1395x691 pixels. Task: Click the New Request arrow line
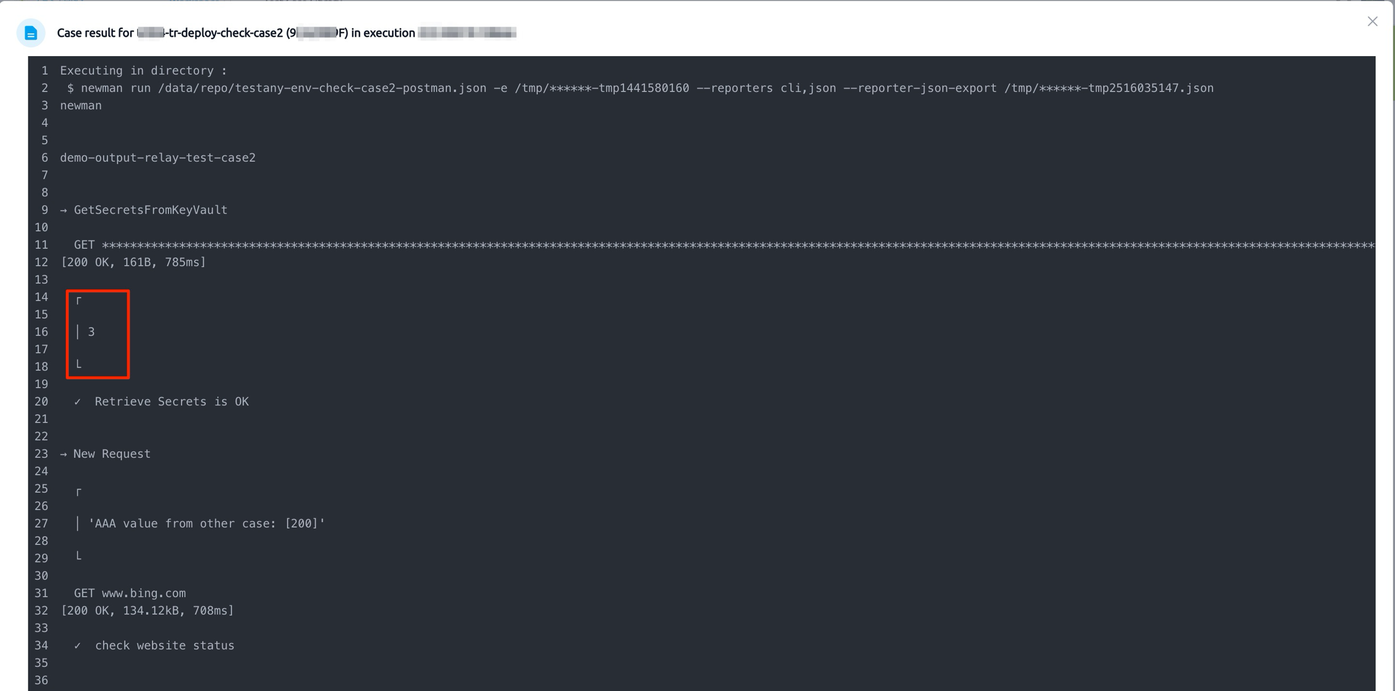[x=105, y=454]
